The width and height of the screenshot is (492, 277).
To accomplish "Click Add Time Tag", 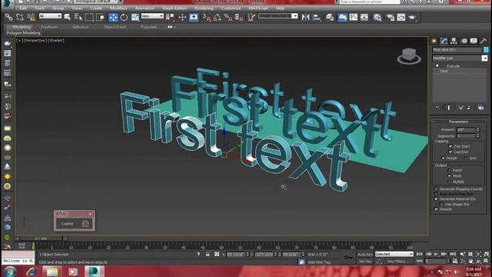I will coord(319,262).
